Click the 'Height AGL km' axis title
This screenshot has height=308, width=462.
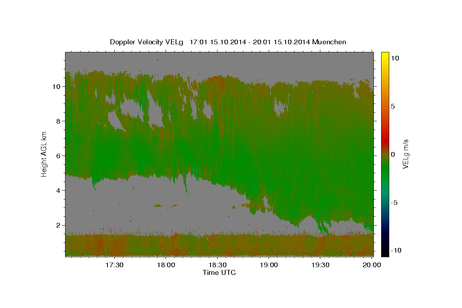coord(44,154)
